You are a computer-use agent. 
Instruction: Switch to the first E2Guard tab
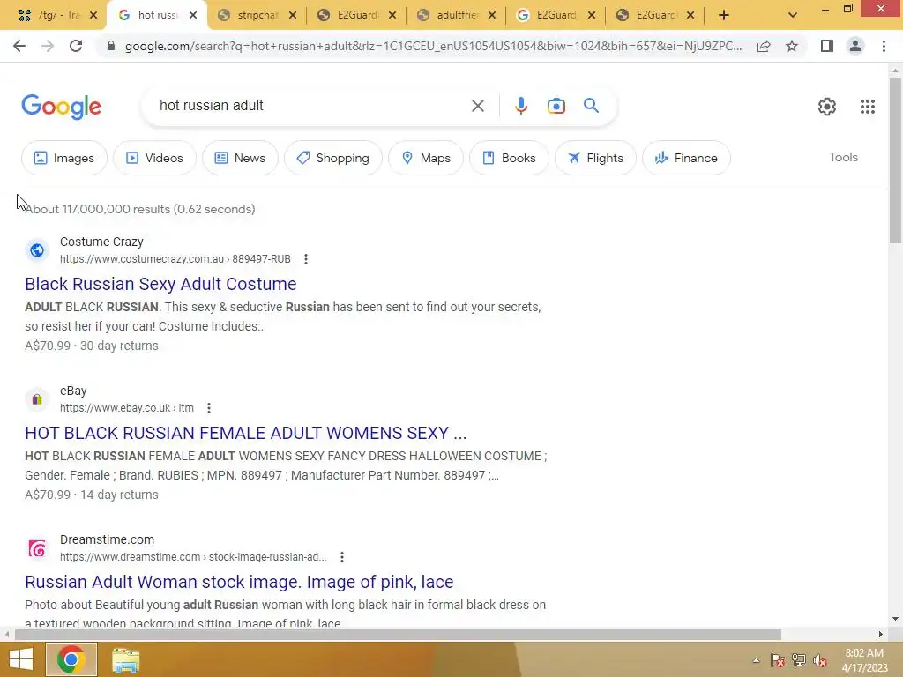tap(357, 15)
